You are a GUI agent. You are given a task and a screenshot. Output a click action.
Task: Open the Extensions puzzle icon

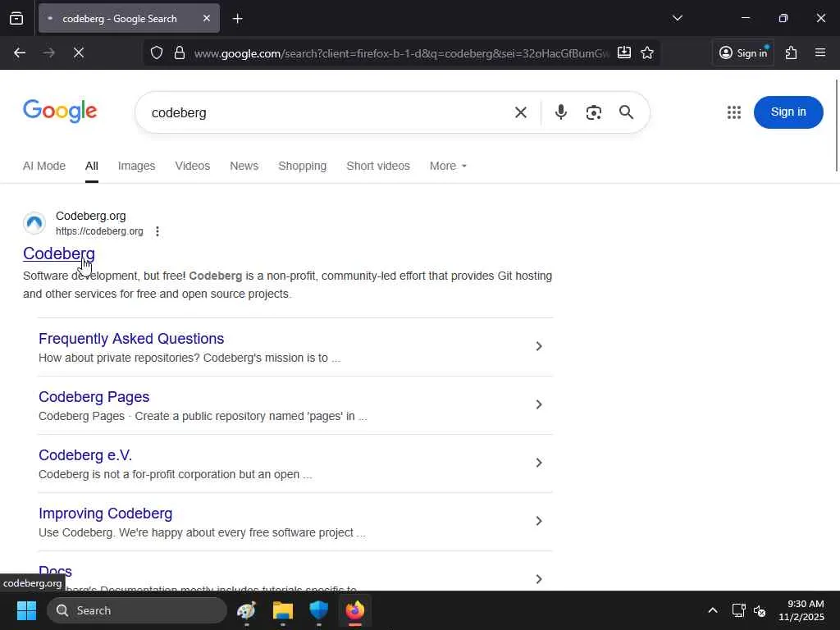[792, 52]
